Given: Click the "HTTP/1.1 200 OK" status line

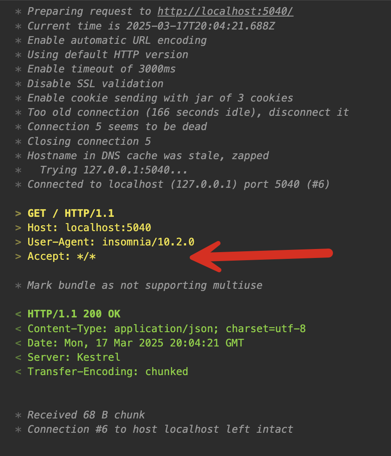Looking at the screenshot, I should (x=74, y=314).
